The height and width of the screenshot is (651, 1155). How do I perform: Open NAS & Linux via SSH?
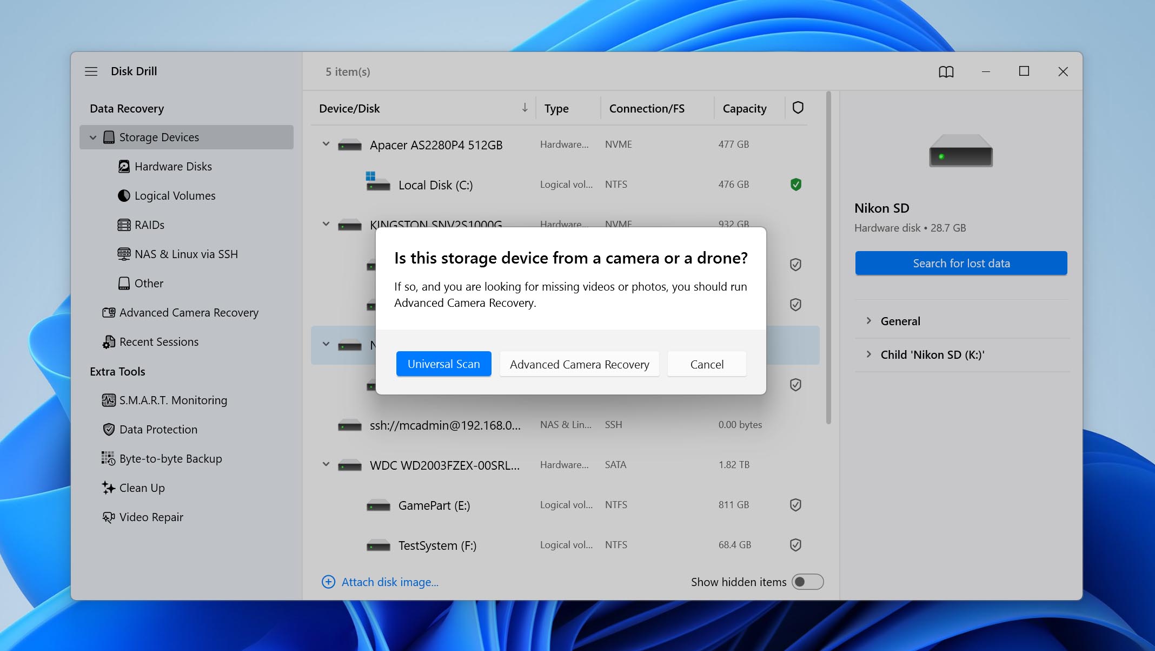tap(186, 254)
